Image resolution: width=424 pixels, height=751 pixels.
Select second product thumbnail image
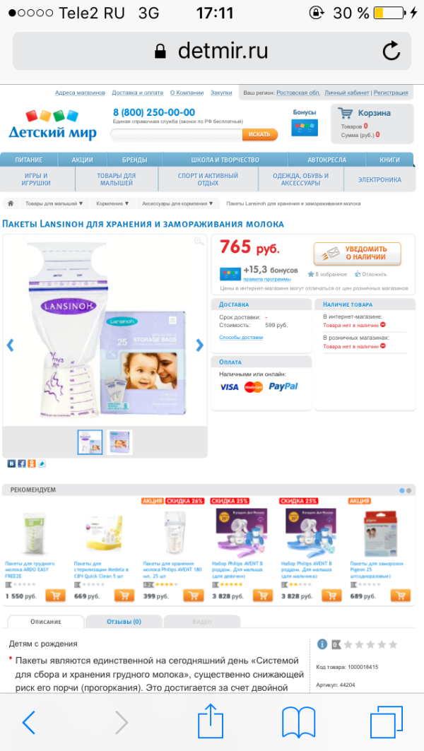[119, 442]
